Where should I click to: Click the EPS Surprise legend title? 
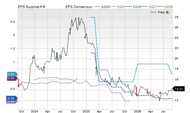28,7
